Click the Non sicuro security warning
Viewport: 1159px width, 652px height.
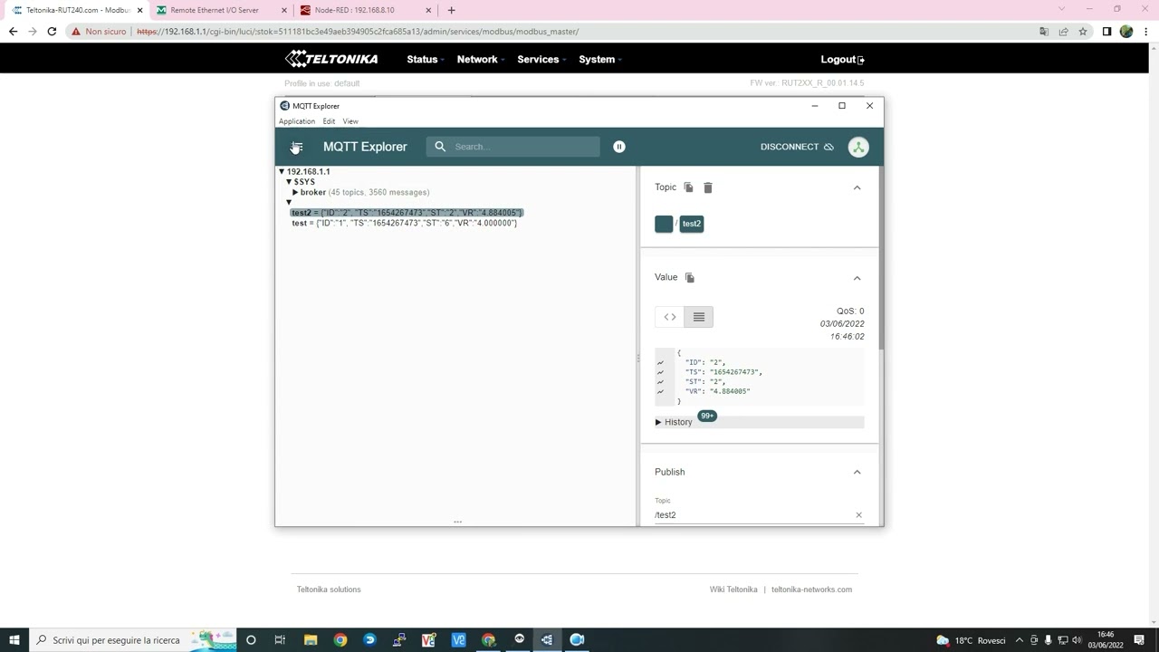pos(99,32)
